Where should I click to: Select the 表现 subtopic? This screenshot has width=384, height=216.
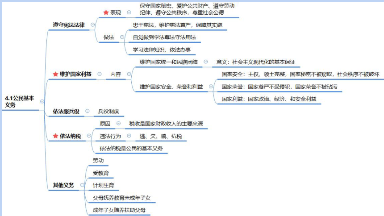click(x=116, y=13)
